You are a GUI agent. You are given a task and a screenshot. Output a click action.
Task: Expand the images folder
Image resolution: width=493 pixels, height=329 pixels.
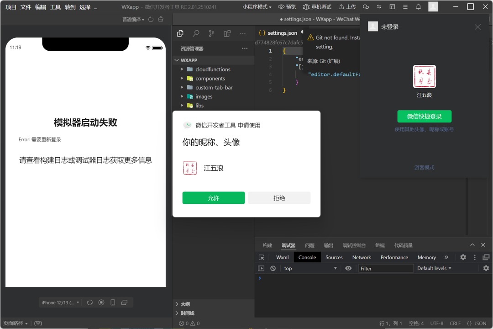tap(182, 97)
